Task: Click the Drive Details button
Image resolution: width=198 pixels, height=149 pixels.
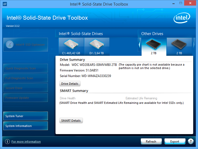Action: (70, 84)
